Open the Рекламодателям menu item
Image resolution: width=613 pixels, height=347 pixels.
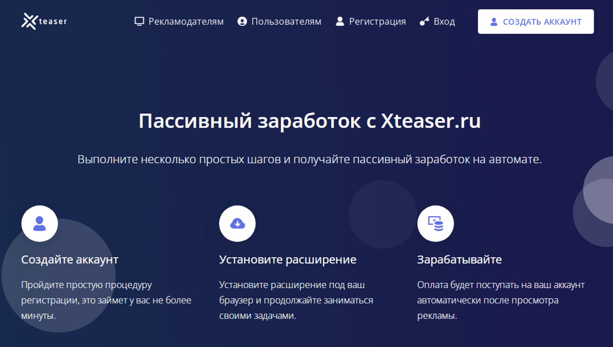179,21
